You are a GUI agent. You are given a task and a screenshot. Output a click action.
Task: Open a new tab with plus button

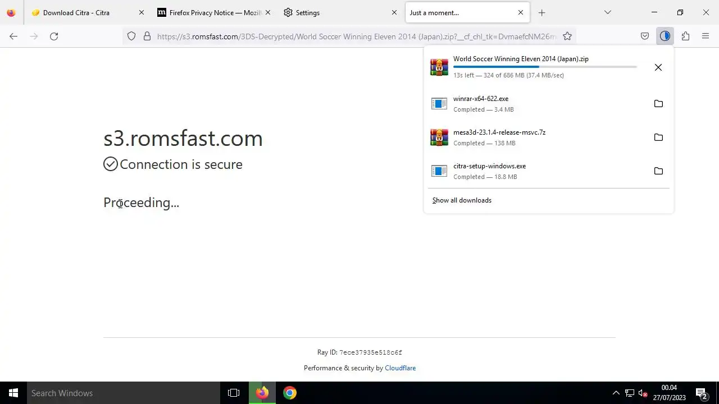click(x=541, y=12)
